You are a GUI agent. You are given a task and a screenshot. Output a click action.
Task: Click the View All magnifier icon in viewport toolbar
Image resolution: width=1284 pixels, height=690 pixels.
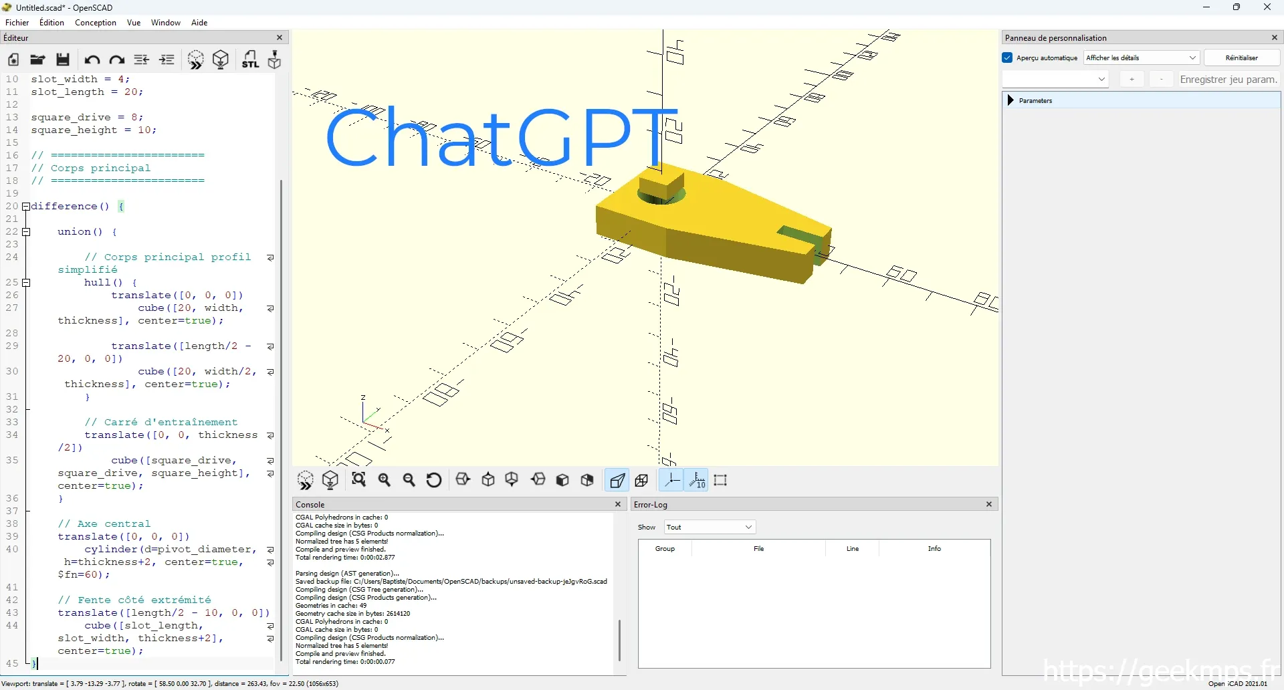tap(359, 480)
